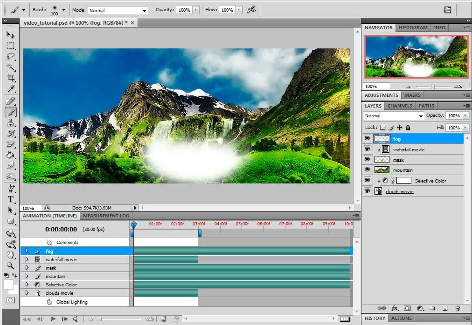Select the Move tool
472x325 pixels.
click(x=11, y=35)
